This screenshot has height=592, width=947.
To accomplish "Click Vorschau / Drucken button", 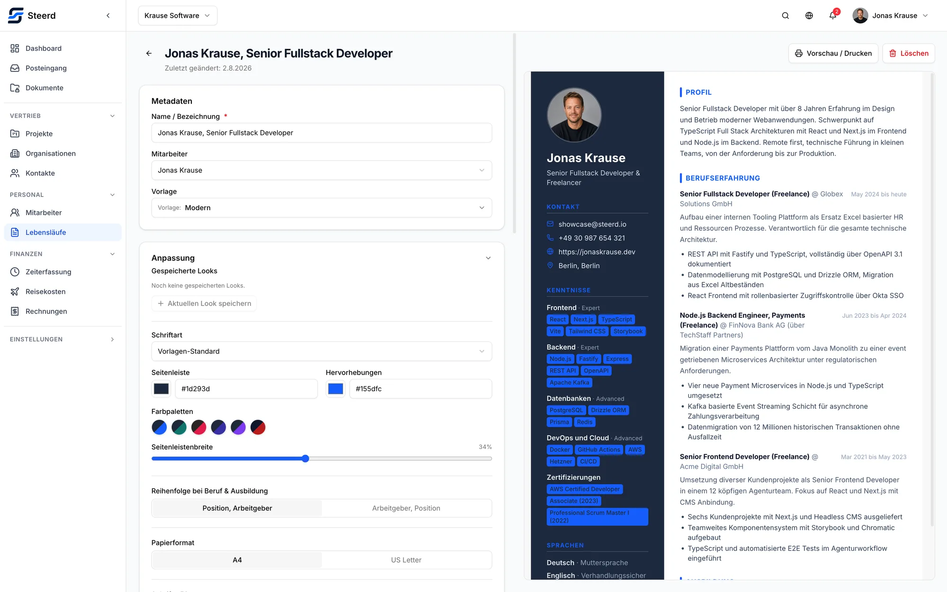I will click(x=833, y=54).
